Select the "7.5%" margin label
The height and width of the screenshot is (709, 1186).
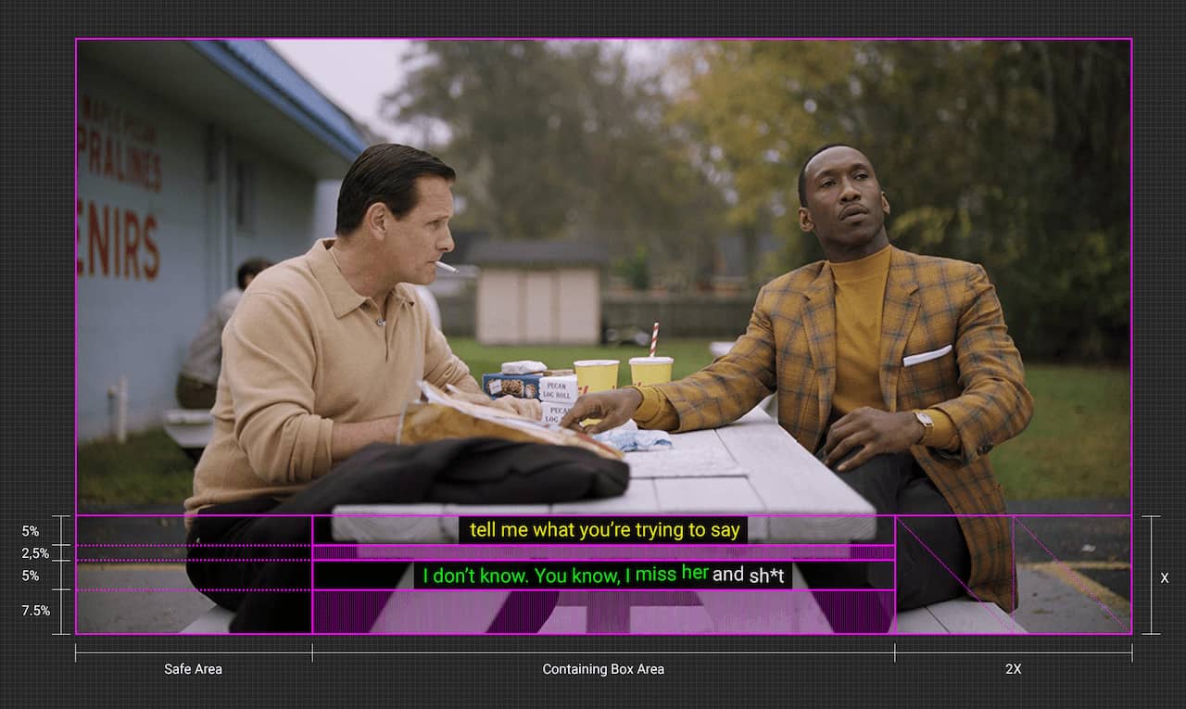[x=35, y=611]
